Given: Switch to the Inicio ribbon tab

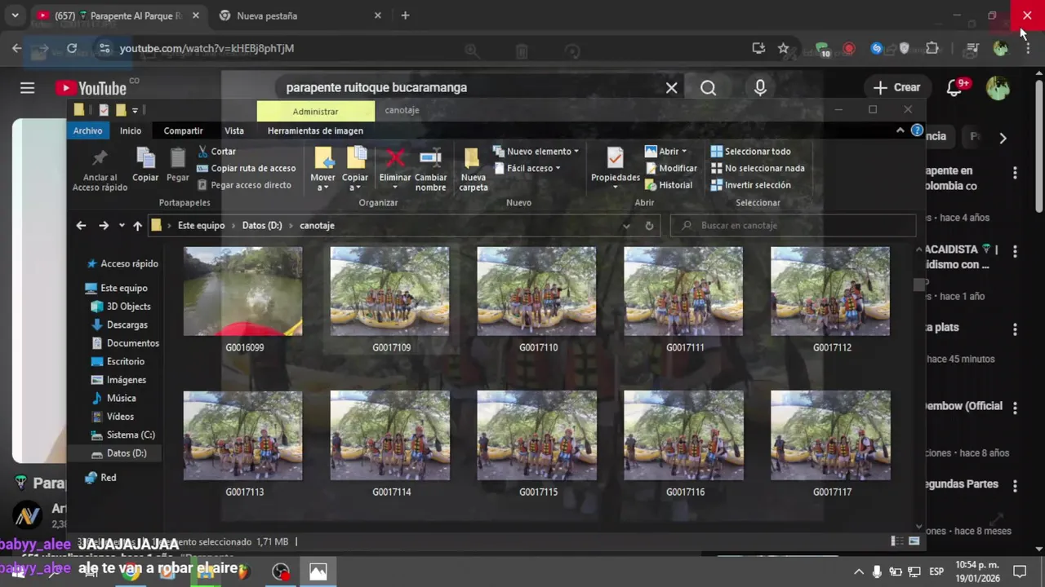Looking at the screenshot, I should point(131,130).
